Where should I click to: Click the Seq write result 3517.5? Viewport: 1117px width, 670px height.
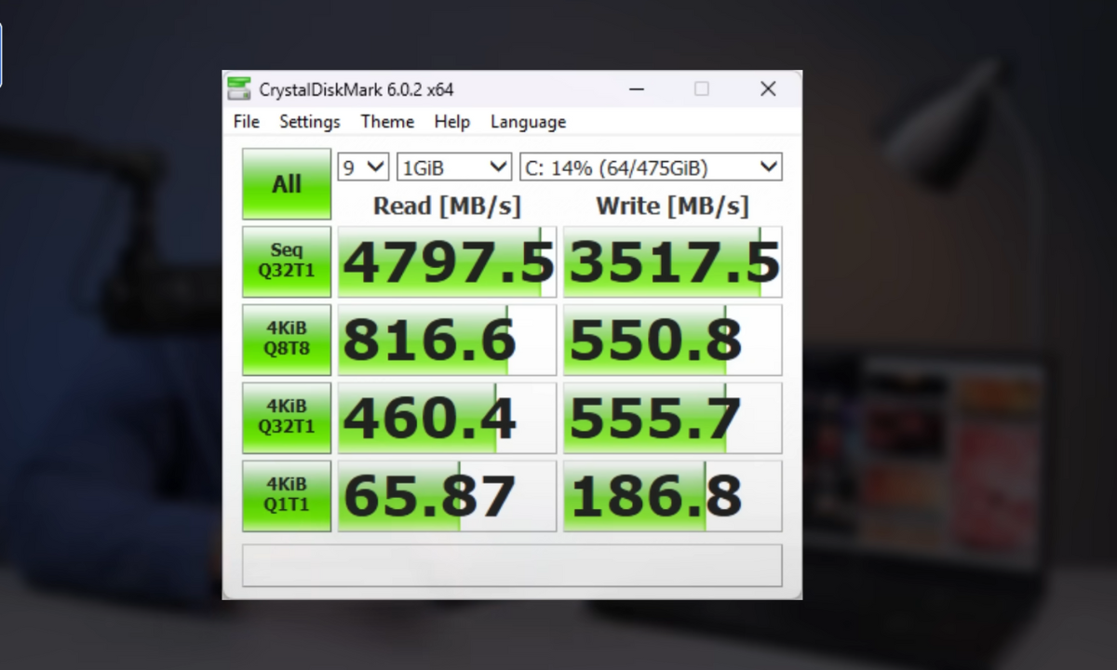point(673,262)
